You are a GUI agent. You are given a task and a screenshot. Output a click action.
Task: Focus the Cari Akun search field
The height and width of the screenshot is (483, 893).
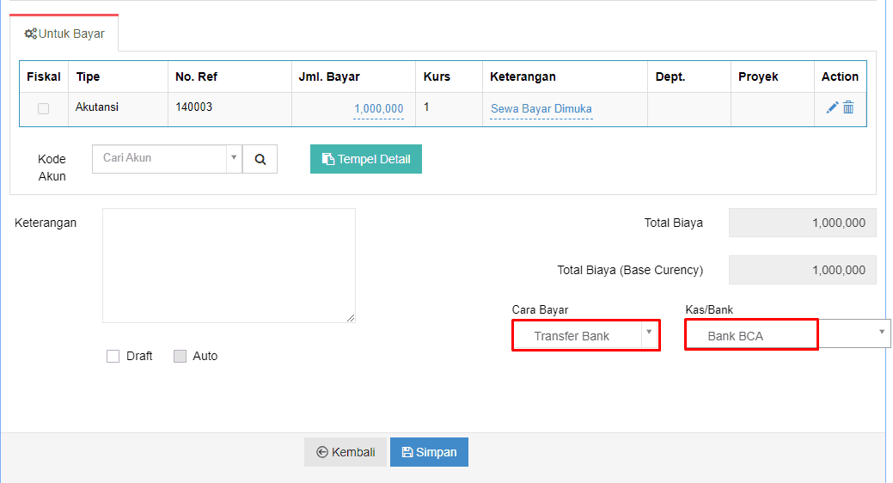(160, 158)
